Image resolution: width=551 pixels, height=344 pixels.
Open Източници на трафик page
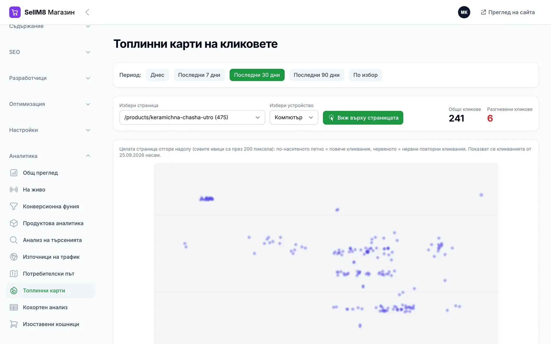[51, 257]
